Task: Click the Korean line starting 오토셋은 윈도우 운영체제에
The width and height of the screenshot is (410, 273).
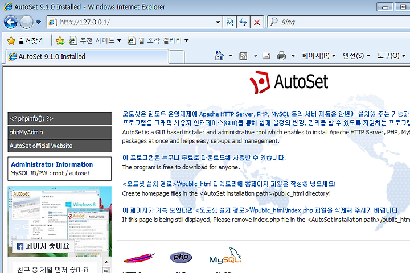Action: 266,114
